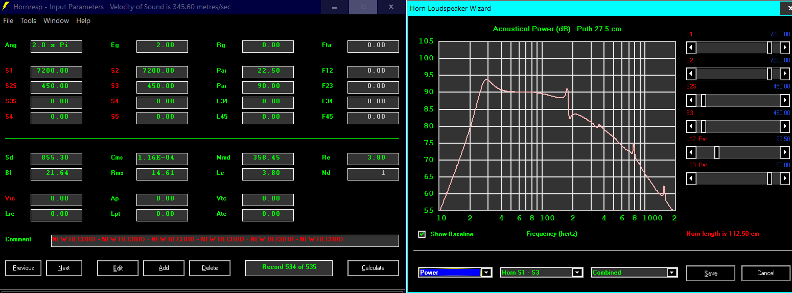Viewport: 792px width, 293px height.
Task: Open the Combined response dropdown
Action: [x=672, y=273]
